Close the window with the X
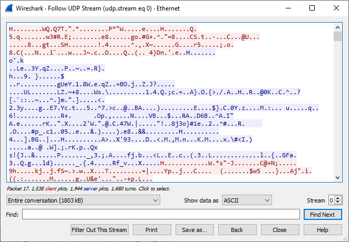This screenshot has height=242, width=349. [x=336, y=8]
